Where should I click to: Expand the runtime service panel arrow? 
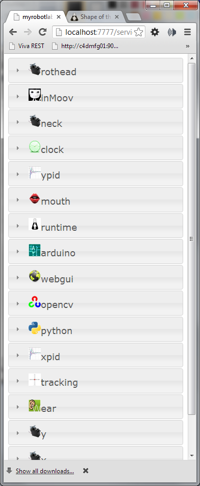point(18,226)
